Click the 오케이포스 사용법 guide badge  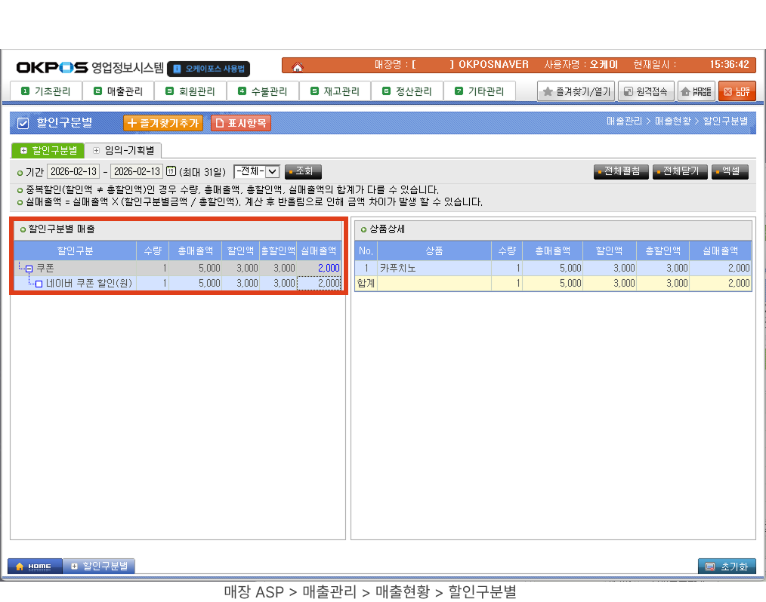pyautogui.click(x=208, y=69)
